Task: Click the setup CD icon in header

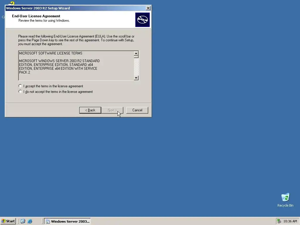Action: click(x=142, y=20)
